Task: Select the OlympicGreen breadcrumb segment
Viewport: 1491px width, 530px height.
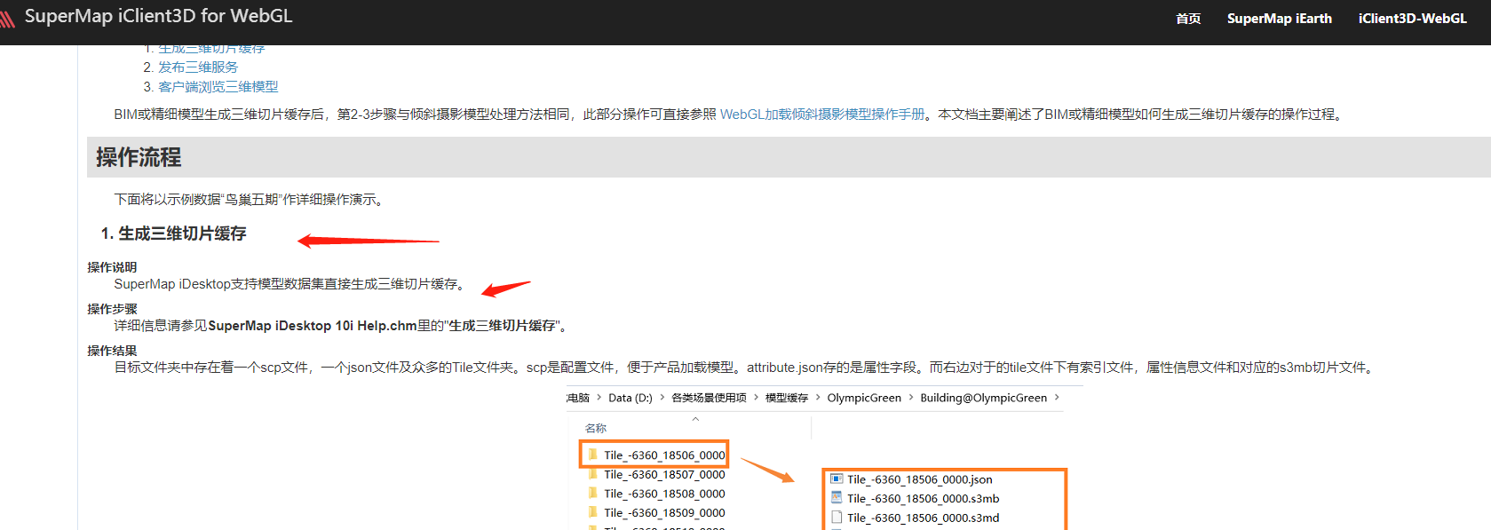Action: pos(864,398)
